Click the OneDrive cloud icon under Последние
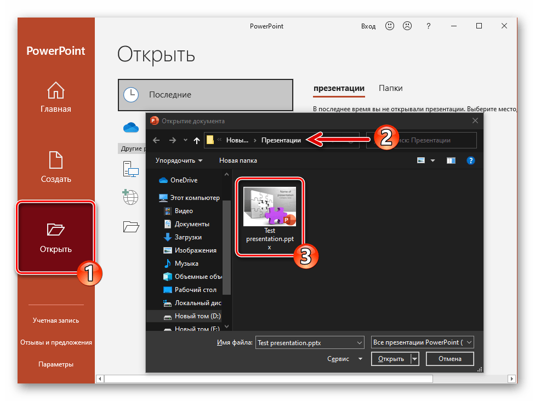 (x=131, y=128)
